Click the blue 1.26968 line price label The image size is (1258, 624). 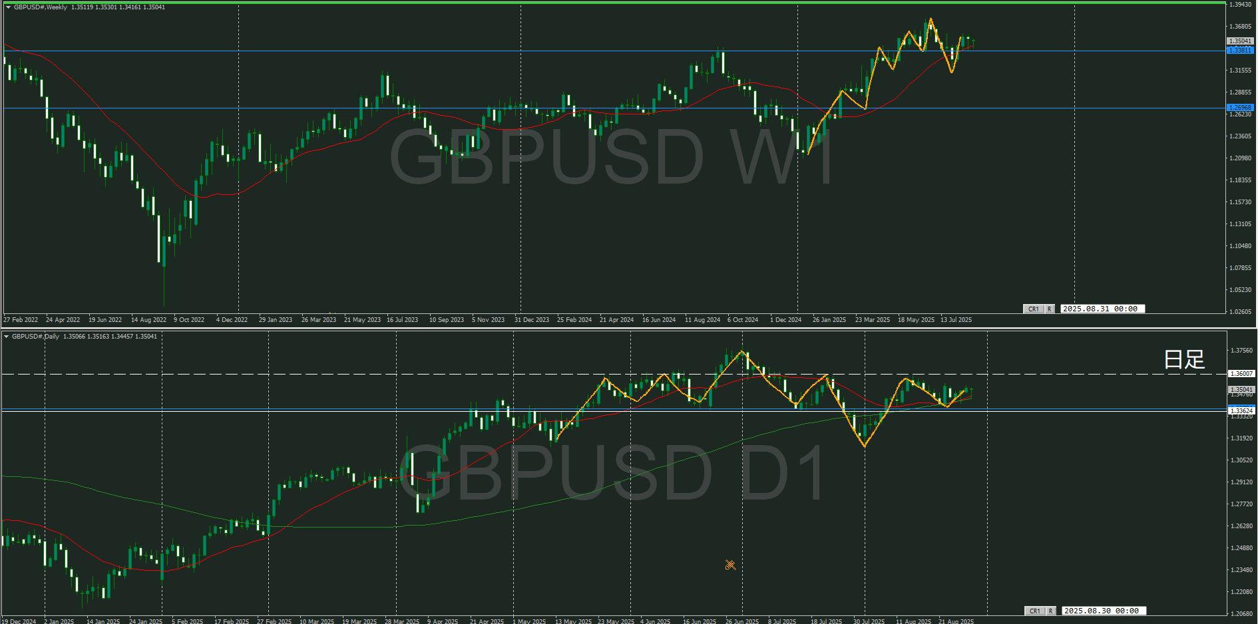coord(1240,108)
